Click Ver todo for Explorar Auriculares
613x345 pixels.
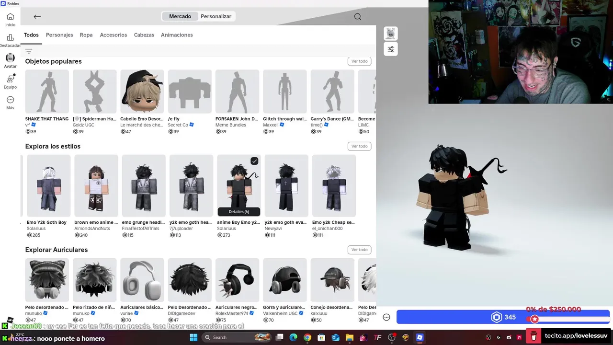pyautogui.click(x=359, y=250)
